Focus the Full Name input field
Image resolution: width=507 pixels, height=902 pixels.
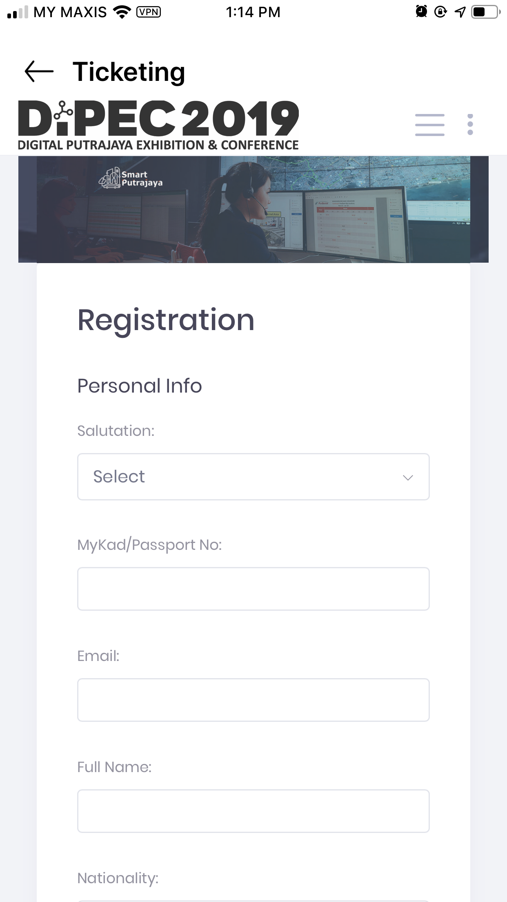253,811
